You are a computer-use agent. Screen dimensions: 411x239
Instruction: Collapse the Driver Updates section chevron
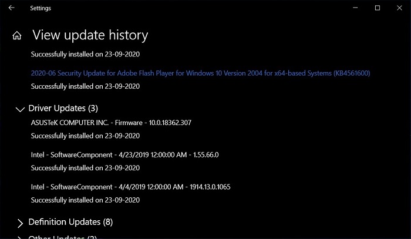[x=20, y=109]
